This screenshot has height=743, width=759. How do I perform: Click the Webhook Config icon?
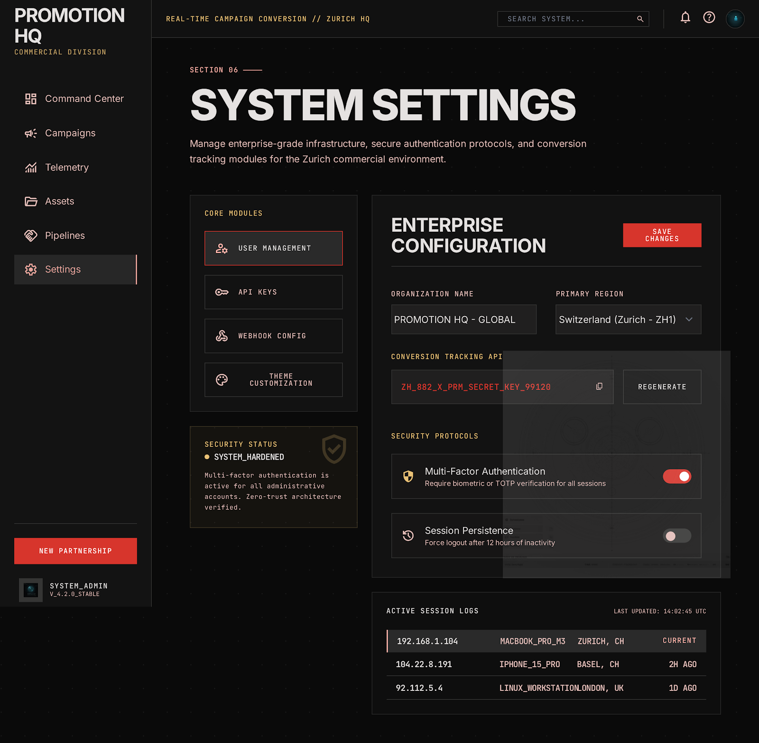coord(222,336)
